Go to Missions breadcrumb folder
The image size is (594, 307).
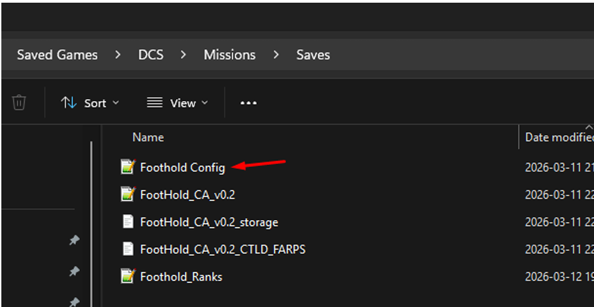[x=229, y=55]
